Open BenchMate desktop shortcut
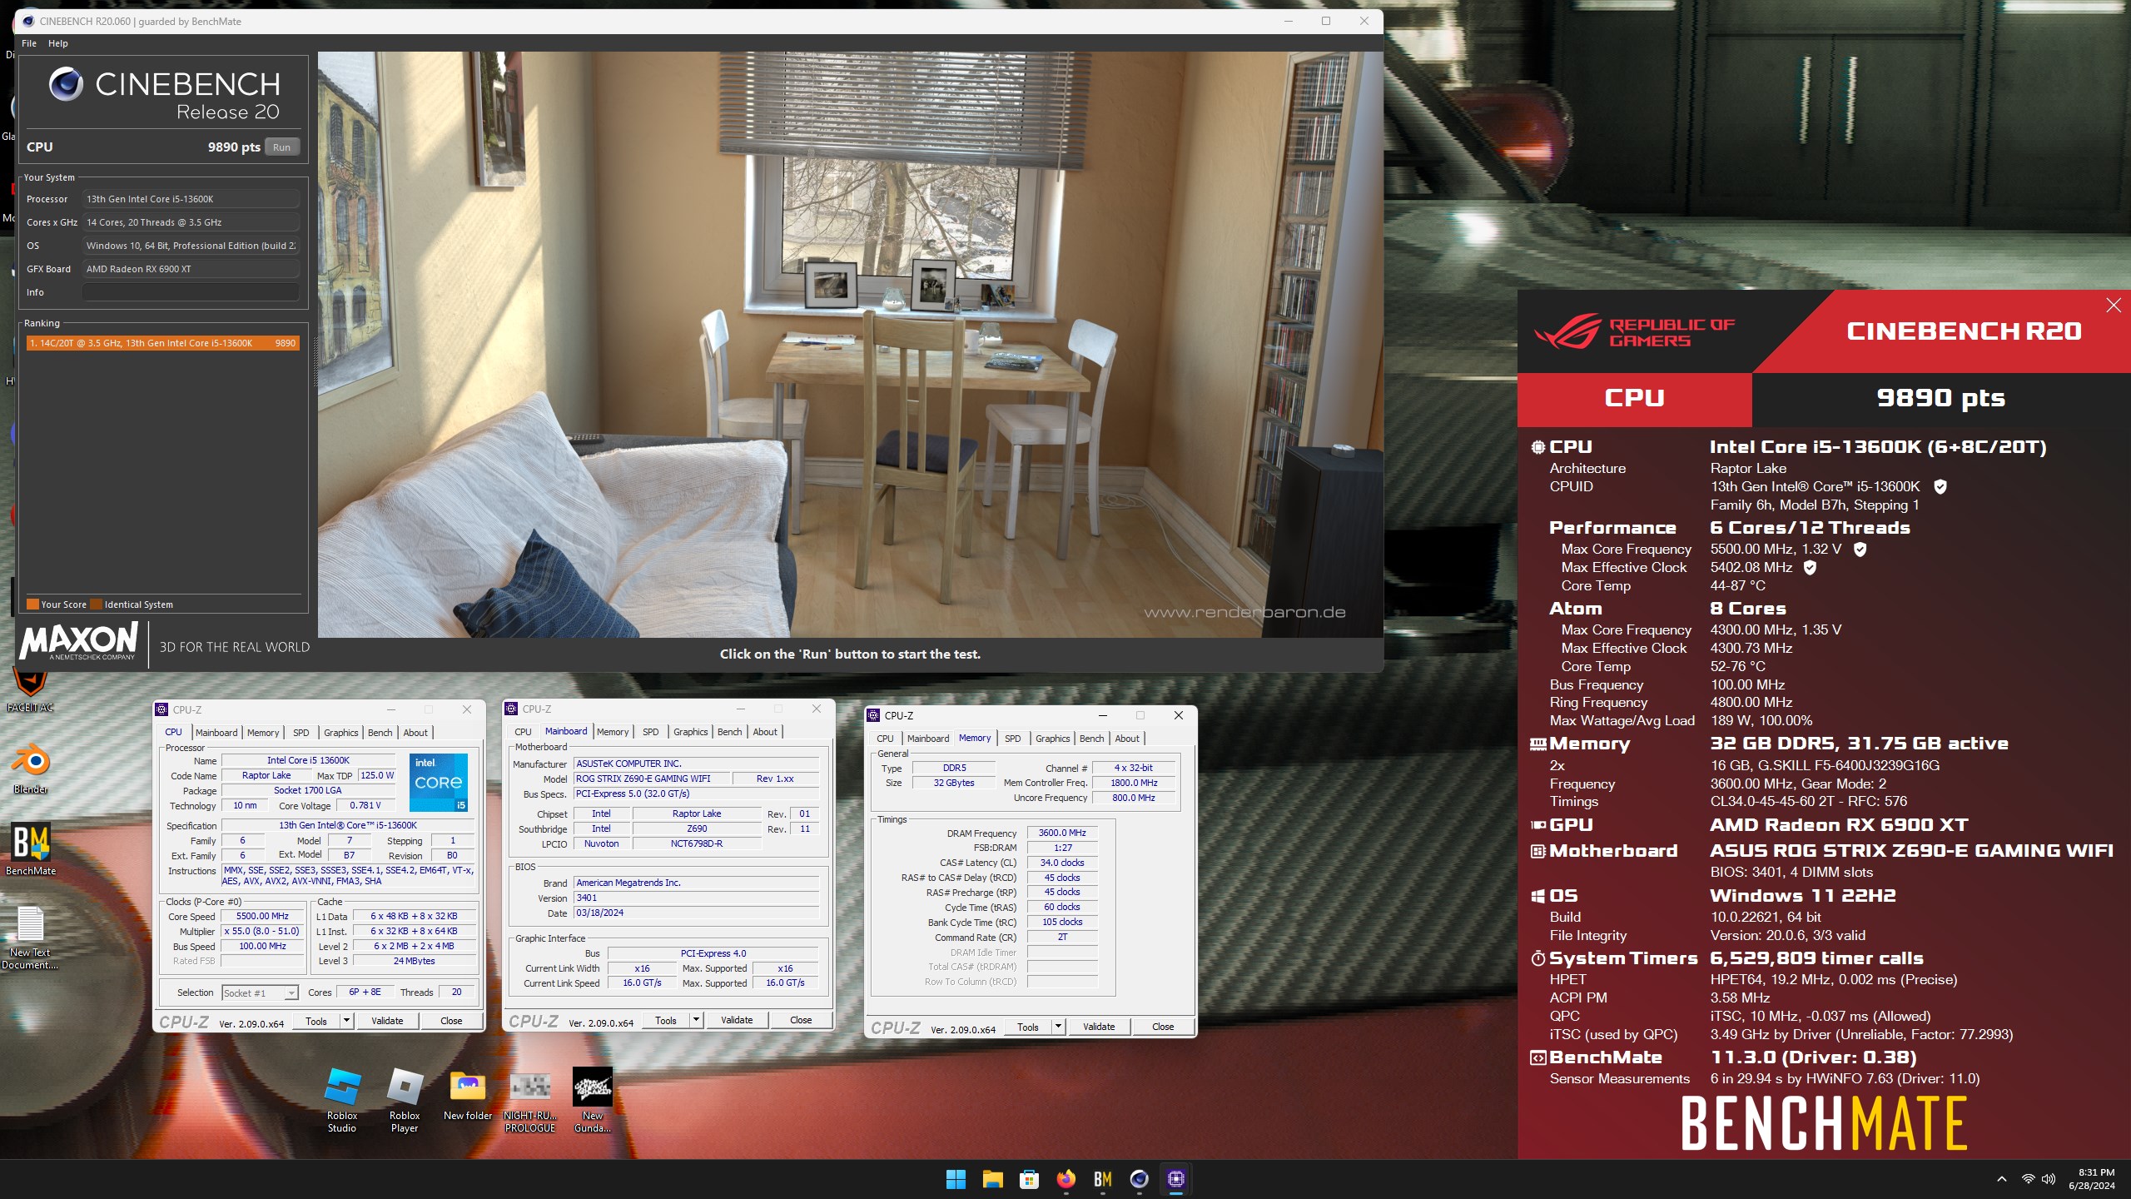Screen dimensions: 2131x1199 click(31, 849)
